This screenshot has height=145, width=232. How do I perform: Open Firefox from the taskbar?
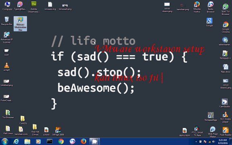coord(83,141)
